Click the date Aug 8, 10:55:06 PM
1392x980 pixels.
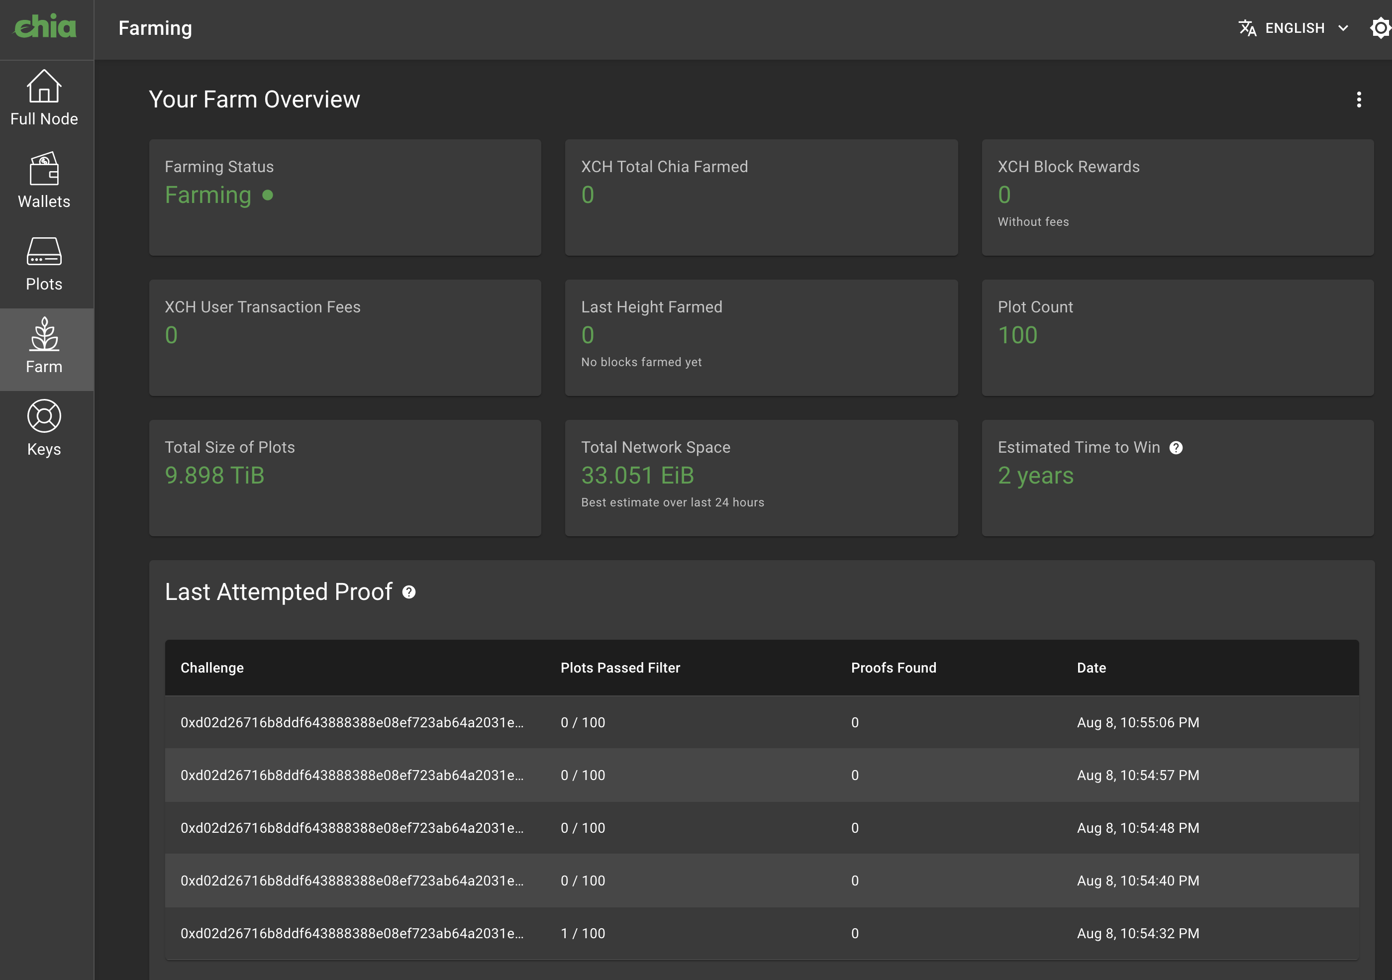pos(1138,722)
